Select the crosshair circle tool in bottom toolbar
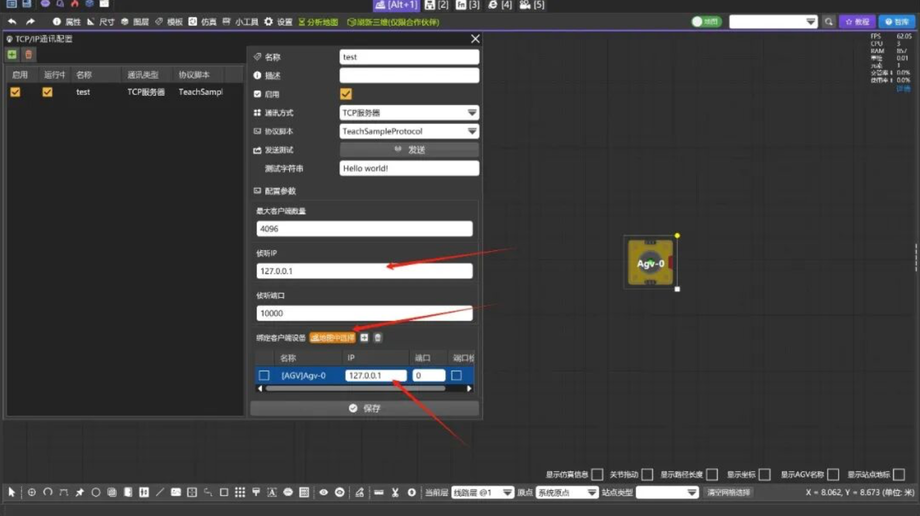Viewport: 920px width, 516px height. tap(32, 492)
